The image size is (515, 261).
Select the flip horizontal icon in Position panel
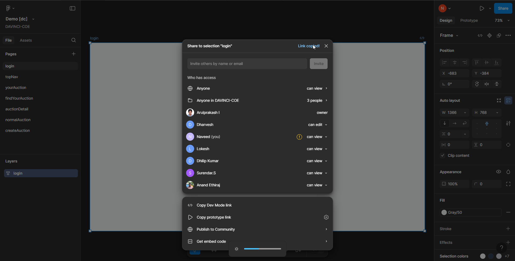point(487,84)
